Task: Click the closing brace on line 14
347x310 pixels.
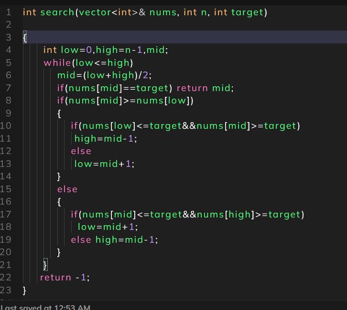Action: click(59, 176)
